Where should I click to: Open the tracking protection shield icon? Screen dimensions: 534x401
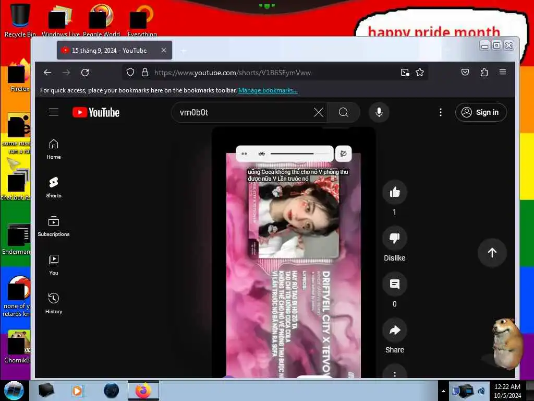(x=130, y=72)
